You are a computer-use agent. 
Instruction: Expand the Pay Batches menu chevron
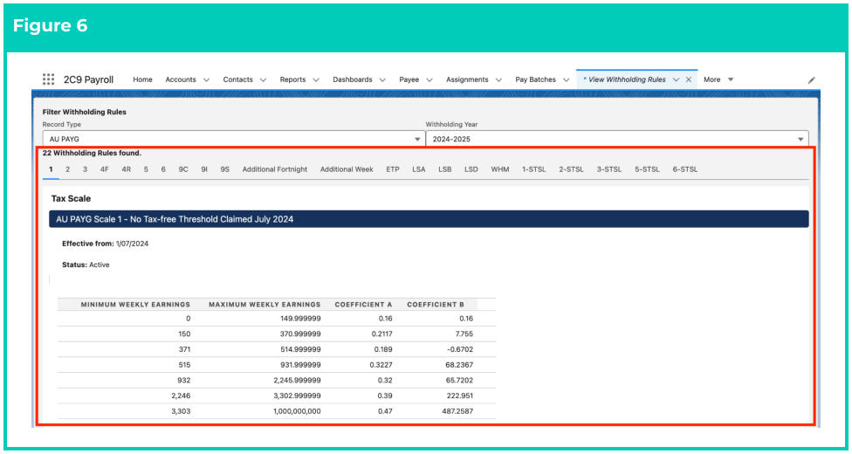tap(567, 80)
